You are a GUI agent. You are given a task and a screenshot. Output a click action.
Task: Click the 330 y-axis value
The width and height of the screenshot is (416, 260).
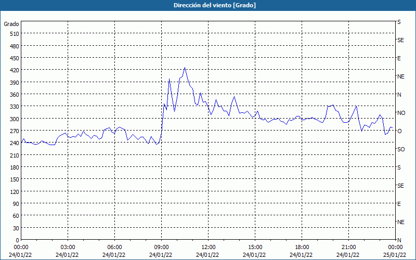tap(15, 107)
